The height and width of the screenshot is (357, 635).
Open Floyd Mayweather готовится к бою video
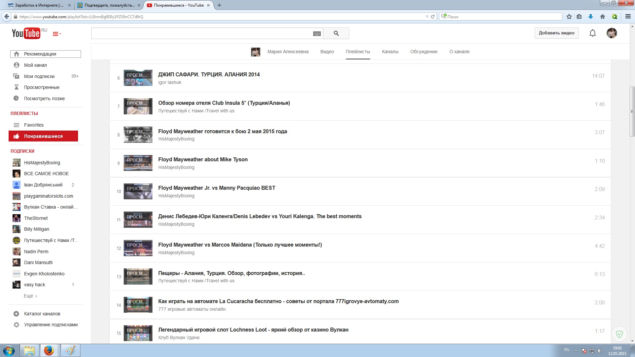223,131
